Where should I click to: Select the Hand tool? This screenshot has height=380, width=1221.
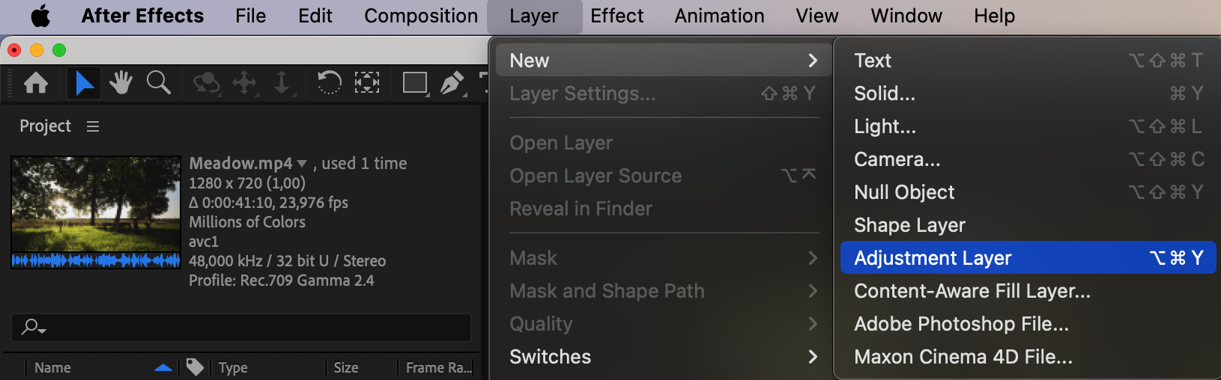tap(121, 82)
